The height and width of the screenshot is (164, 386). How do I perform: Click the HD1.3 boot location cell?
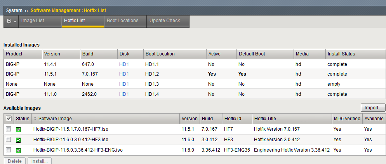coord(152,84)
